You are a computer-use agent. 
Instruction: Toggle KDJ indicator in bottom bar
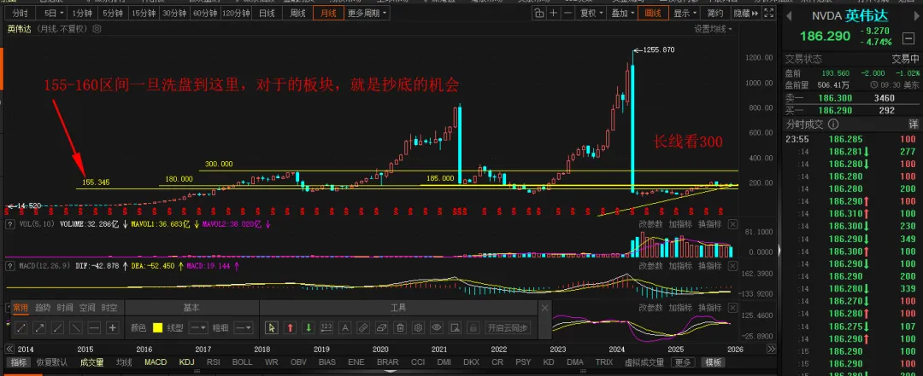(x=186, y=362)
